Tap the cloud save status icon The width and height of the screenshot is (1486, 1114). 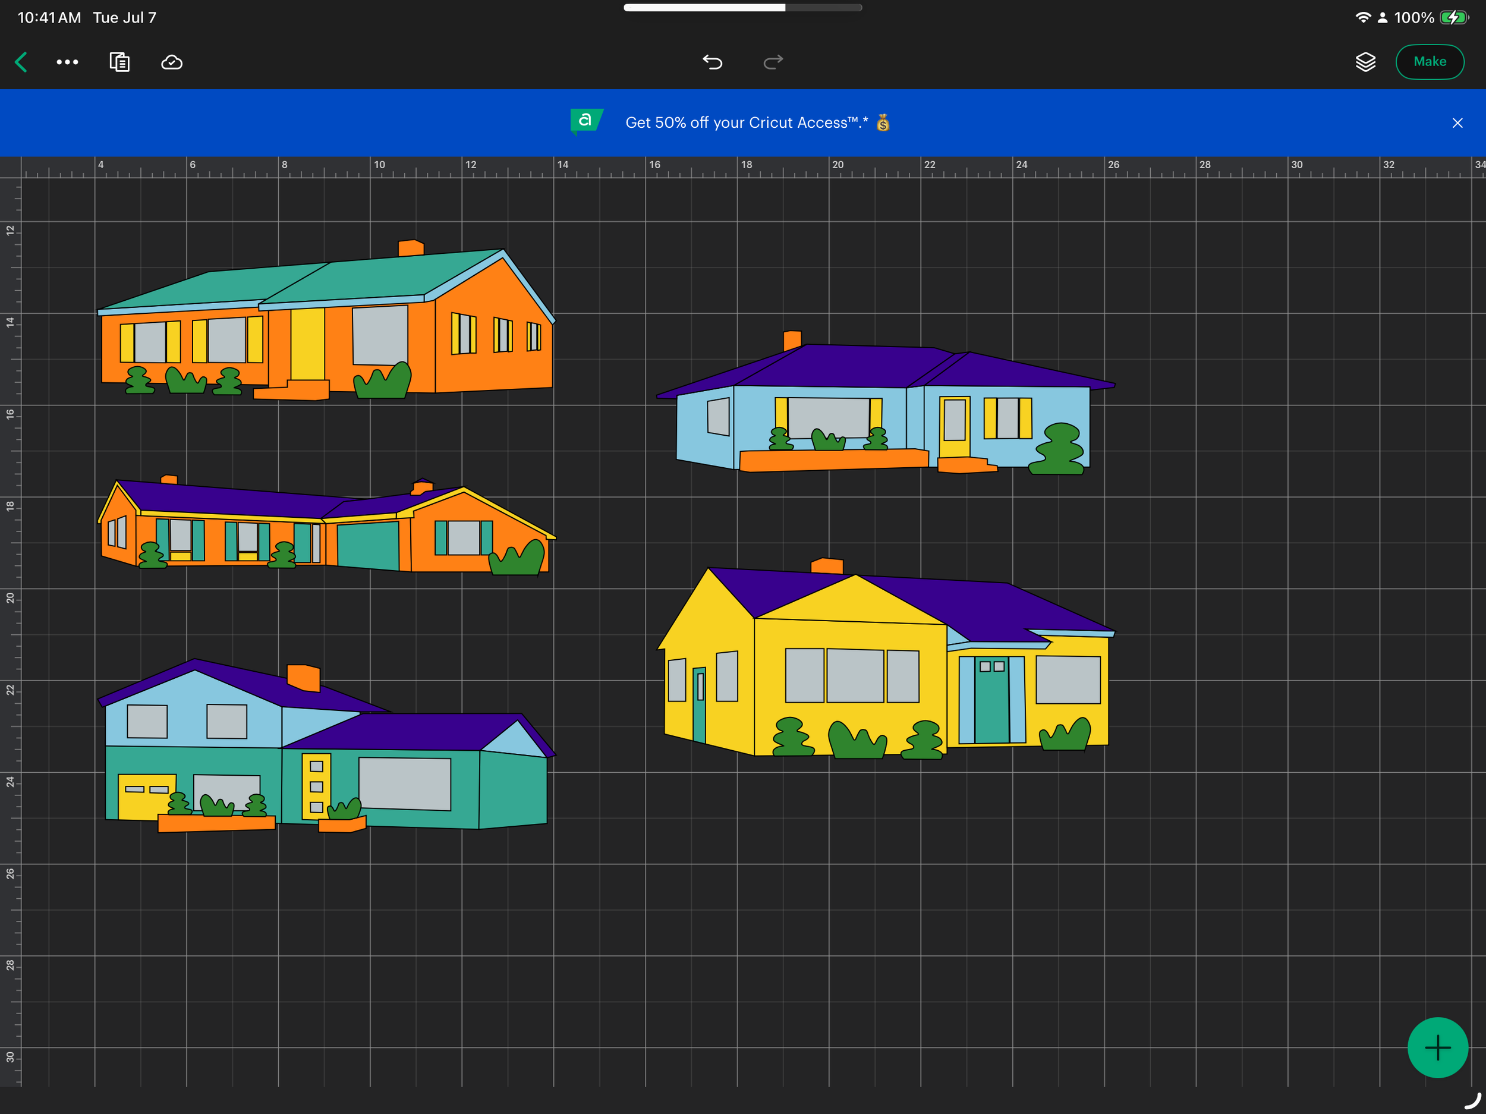coord(172,62)
